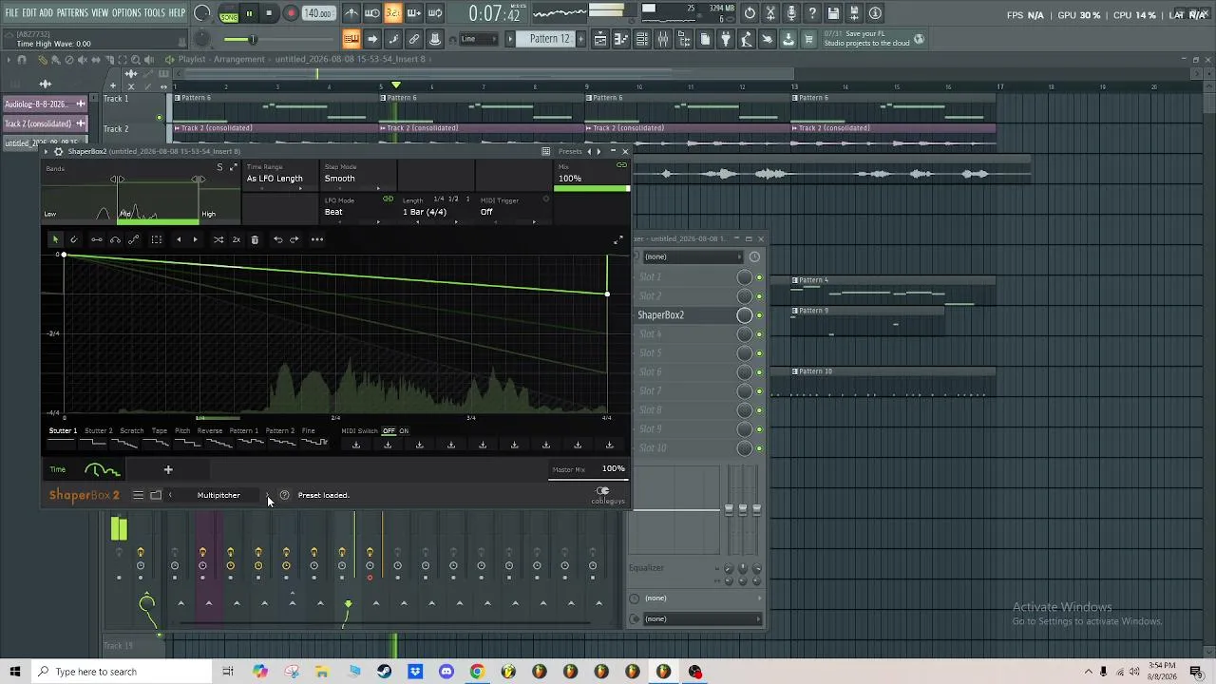1216x684 pixels.
Task: Add a new shaper with the plus button
Action: click(168, 469)
